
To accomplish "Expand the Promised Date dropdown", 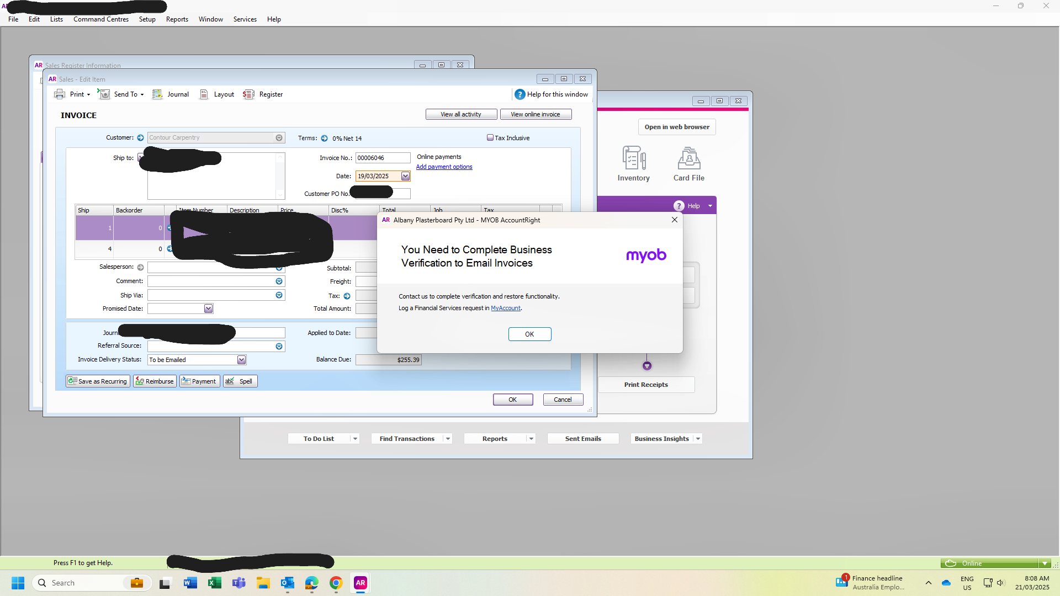I will (208, 308).
